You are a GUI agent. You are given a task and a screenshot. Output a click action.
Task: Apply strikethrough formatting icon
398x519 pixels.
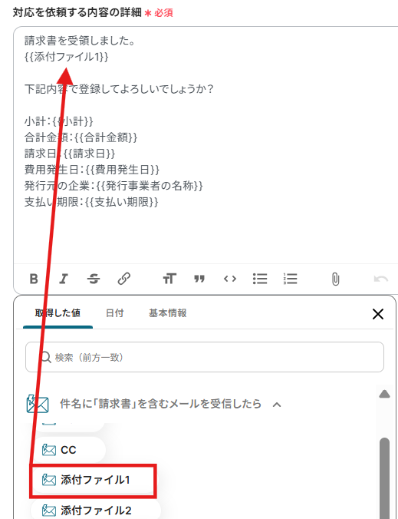[x=94, y=279]
